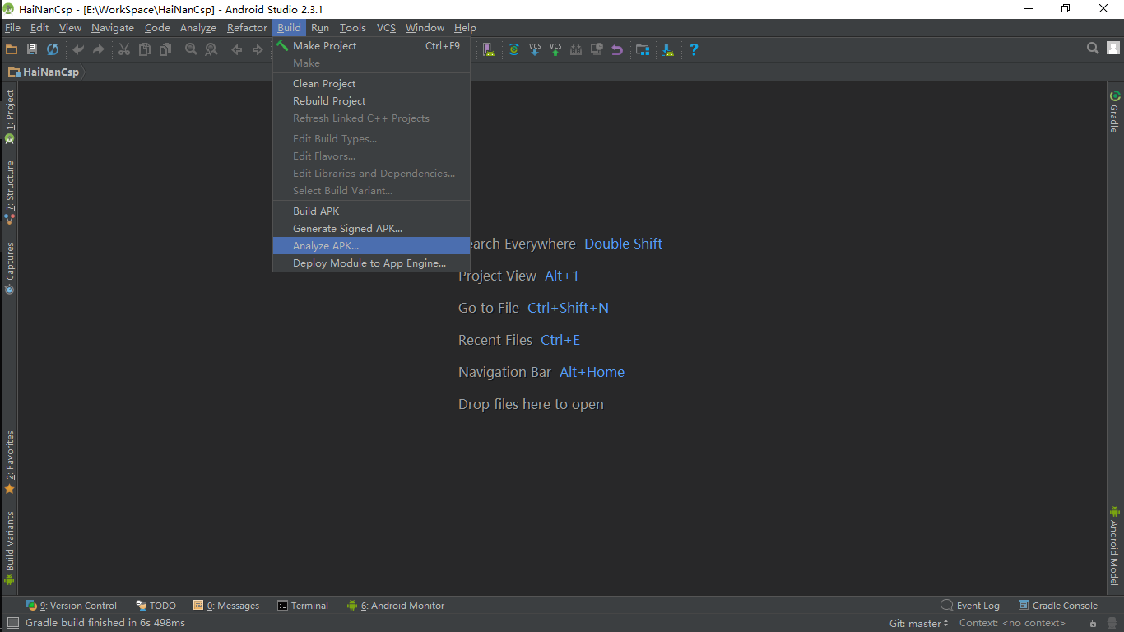Screen dimensions: 1124x632
Task: Click the navigate Back arrow icon
Action: pos(237,49)
